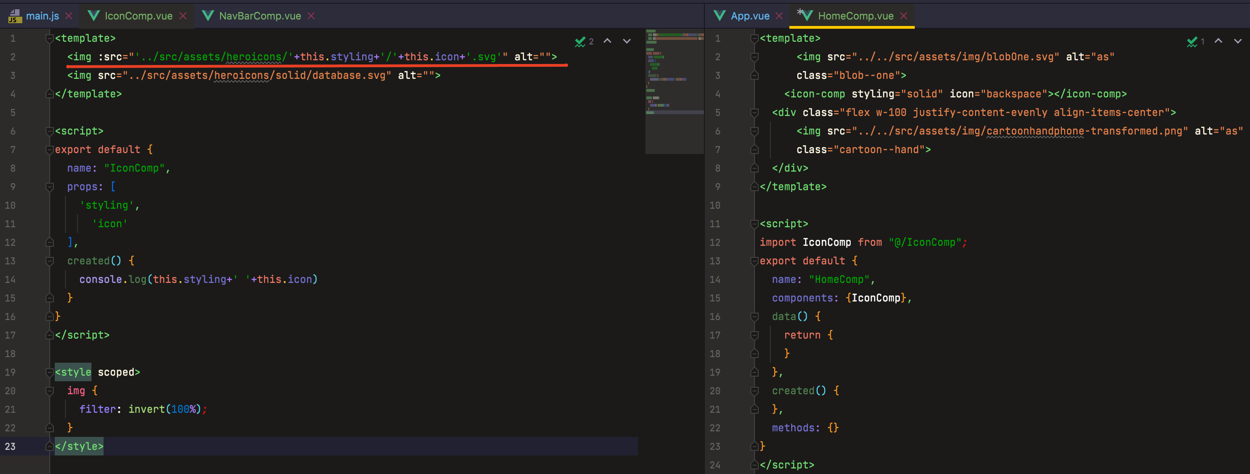Jump to next problem in HomeComp.vue editor
Screen dimensions: 1250x474
point(1238,41)
